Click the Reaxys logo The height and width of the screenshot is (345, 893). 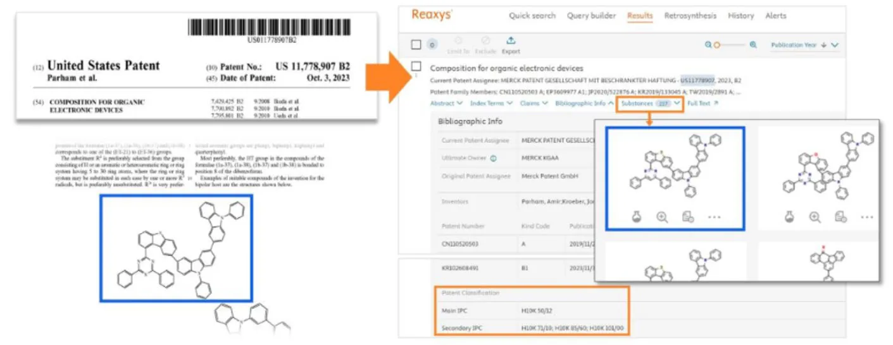coord(432,15)
